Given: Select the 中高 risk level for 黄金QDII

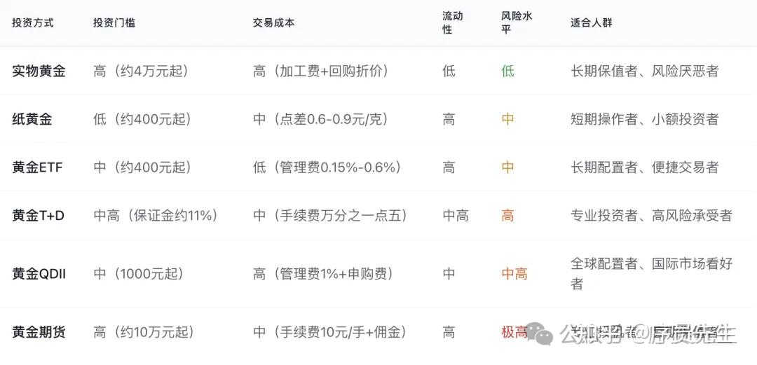Looking at the screenshot, I should tap(514, 274).
